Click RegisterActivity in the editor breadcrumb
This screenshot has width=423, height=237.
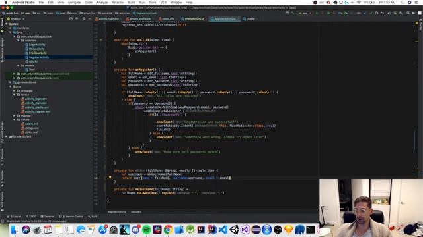click(x=116, y=212)
